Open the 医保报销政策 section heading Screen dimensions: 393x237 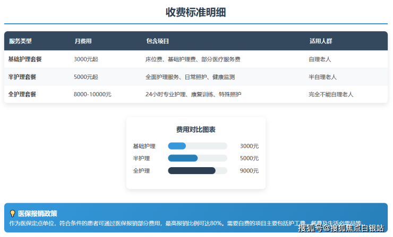37,214
